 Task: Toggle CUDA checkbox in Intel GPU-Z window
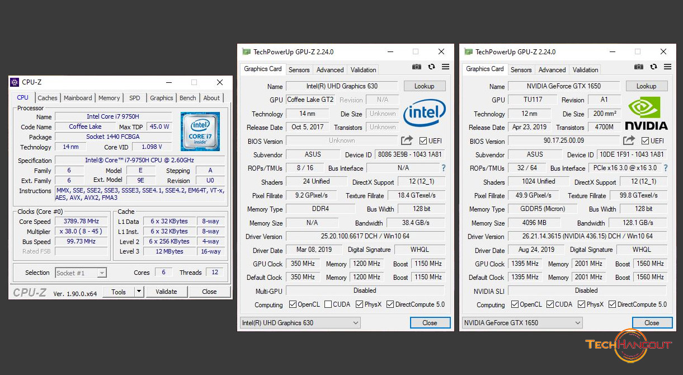click(329, 304)
